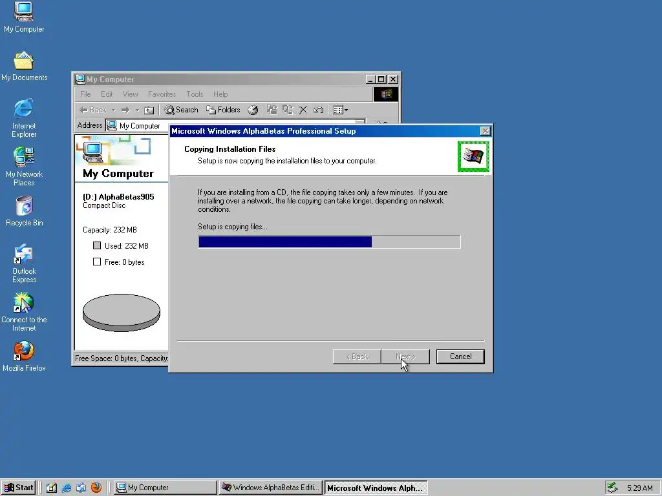This screenshot has width=662, height=496.
Task: Click Next button in Setup dialog
Action: (x=405, y=356)
